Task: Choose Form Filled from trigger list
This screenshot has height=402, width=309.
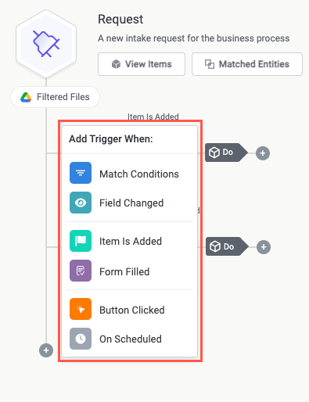Action: pyautogui.click(x=130, y=271)
